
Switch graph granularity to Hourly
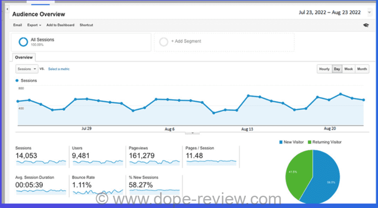coord(324,69)
